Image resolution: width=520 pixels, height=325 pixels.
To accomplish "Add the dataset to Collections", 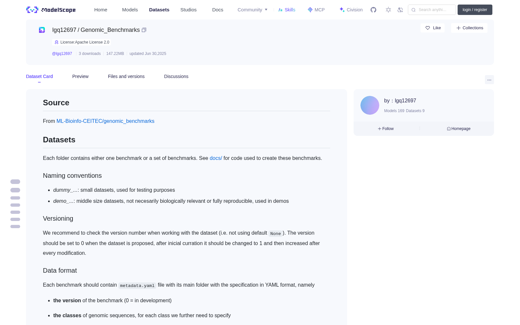I will [x=469, y=28].
